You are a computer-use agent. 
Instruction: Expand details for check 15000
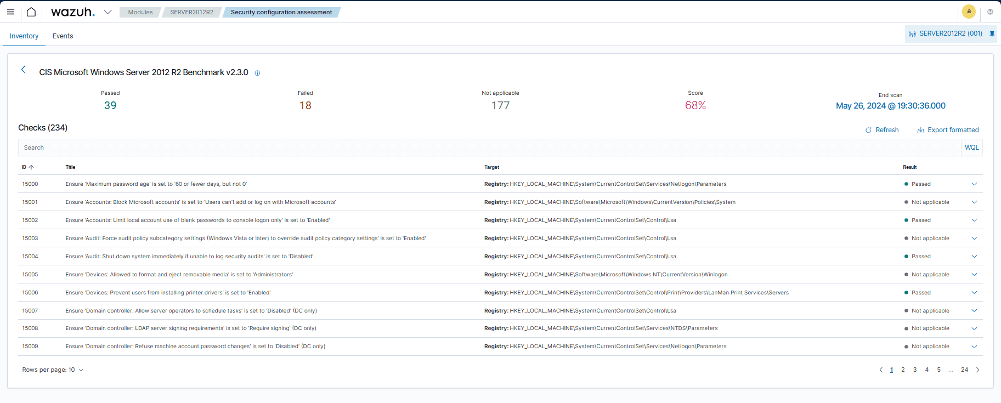974,184
